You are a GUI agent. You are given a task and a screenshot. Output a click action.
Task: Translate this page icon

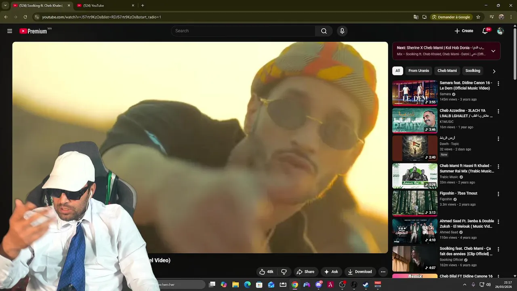pos(416,17)
